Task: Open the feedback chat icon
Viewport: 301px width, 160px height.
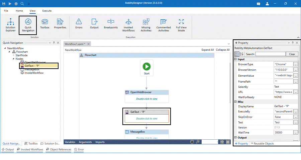Action: click(259, 4)
